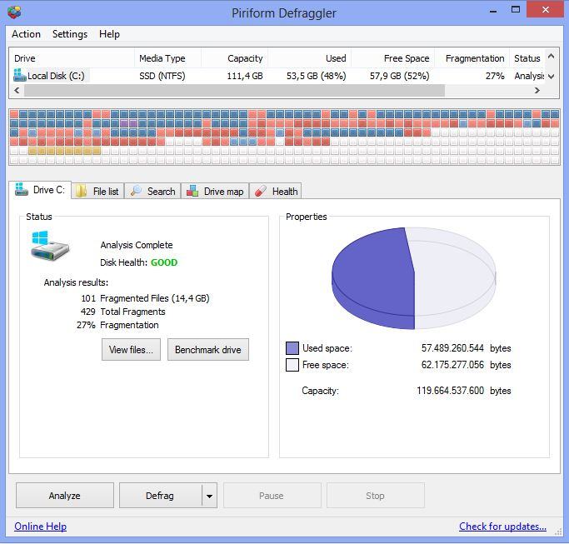Click the Search magnifier icon

[x=136, y=191]
